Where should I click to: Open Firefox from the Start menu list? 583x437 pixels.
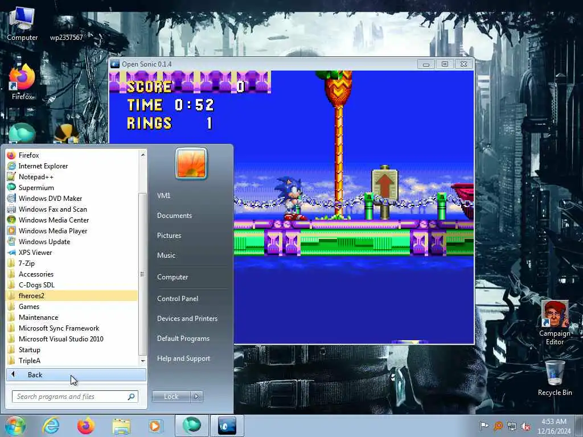(72, 155)
